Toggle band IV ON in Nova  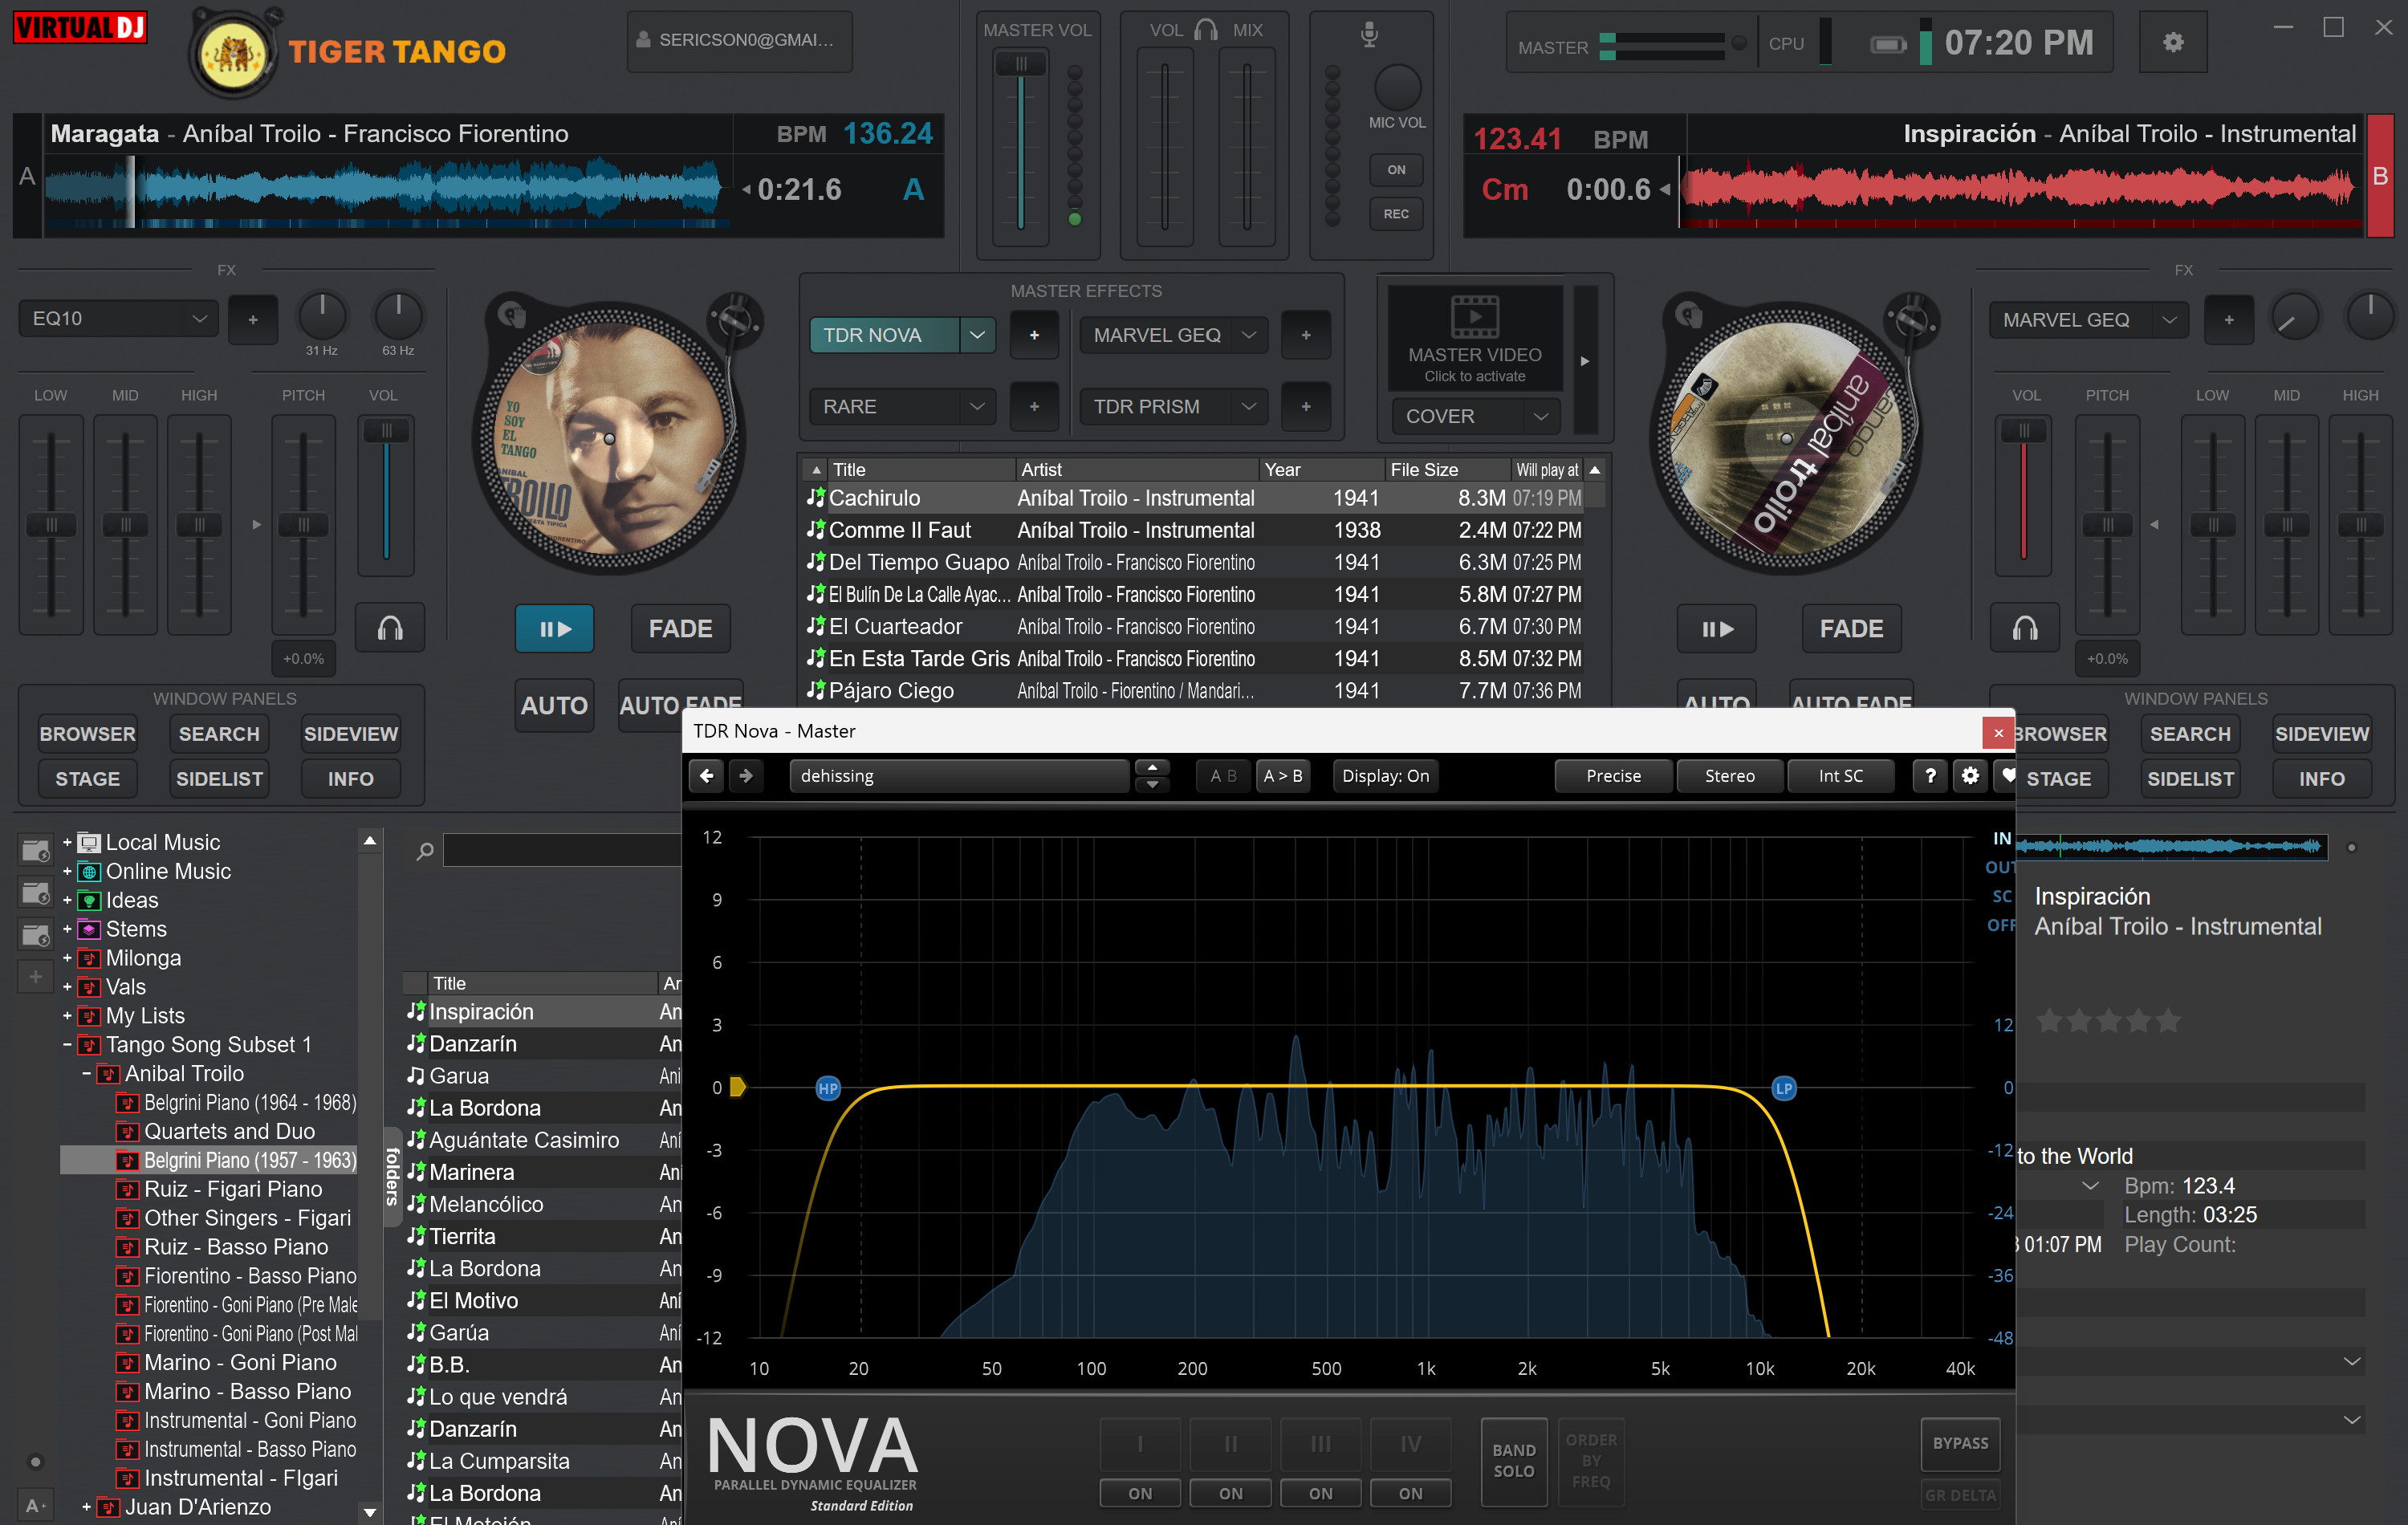(x=1410, y=1493)
